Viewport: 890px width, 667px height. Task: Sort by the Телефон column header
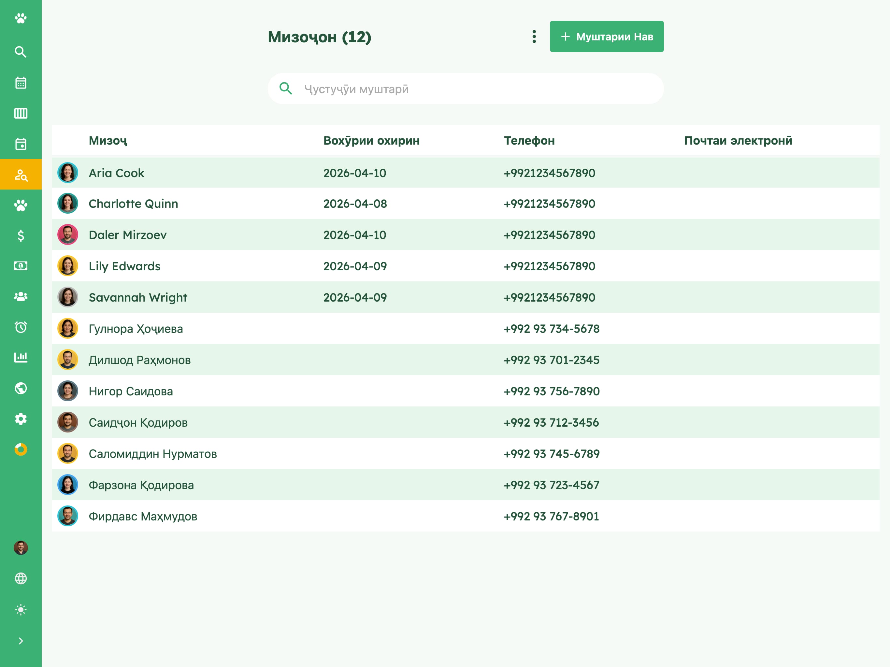(529, 140)
